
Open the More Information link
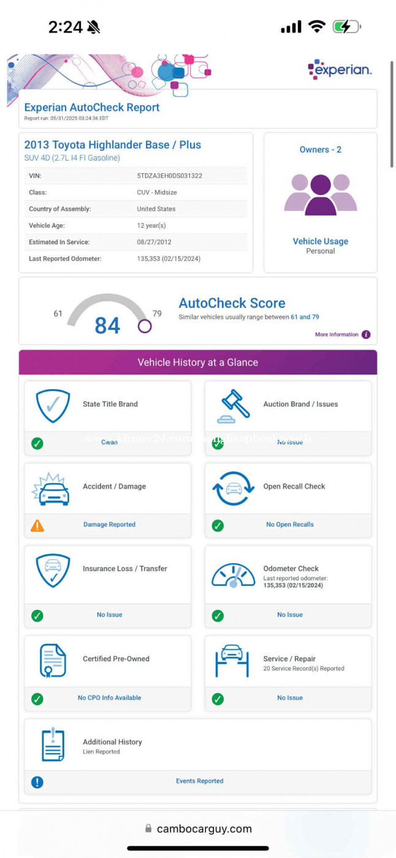(x=337, y=335)
